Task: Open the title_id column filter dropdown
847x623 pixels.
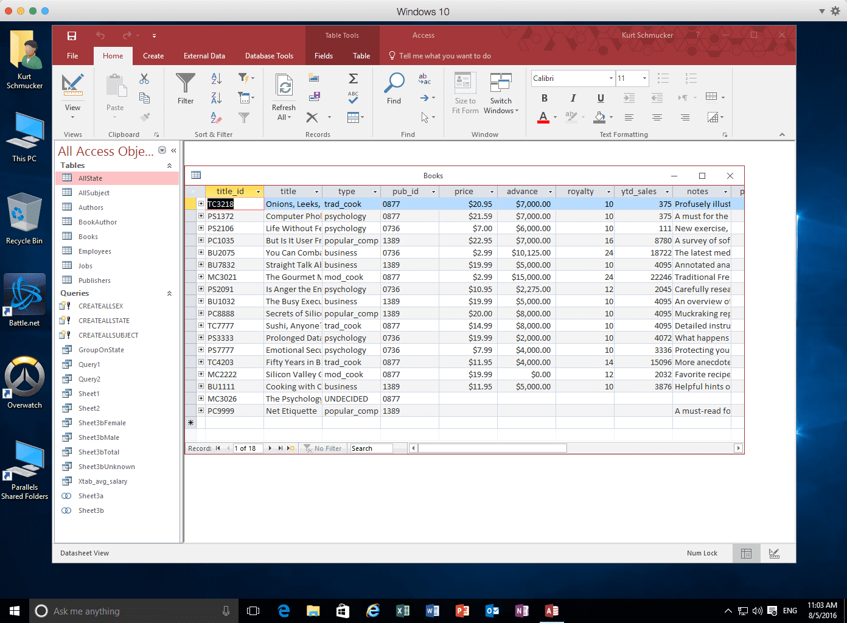Action: coord(259,191)
